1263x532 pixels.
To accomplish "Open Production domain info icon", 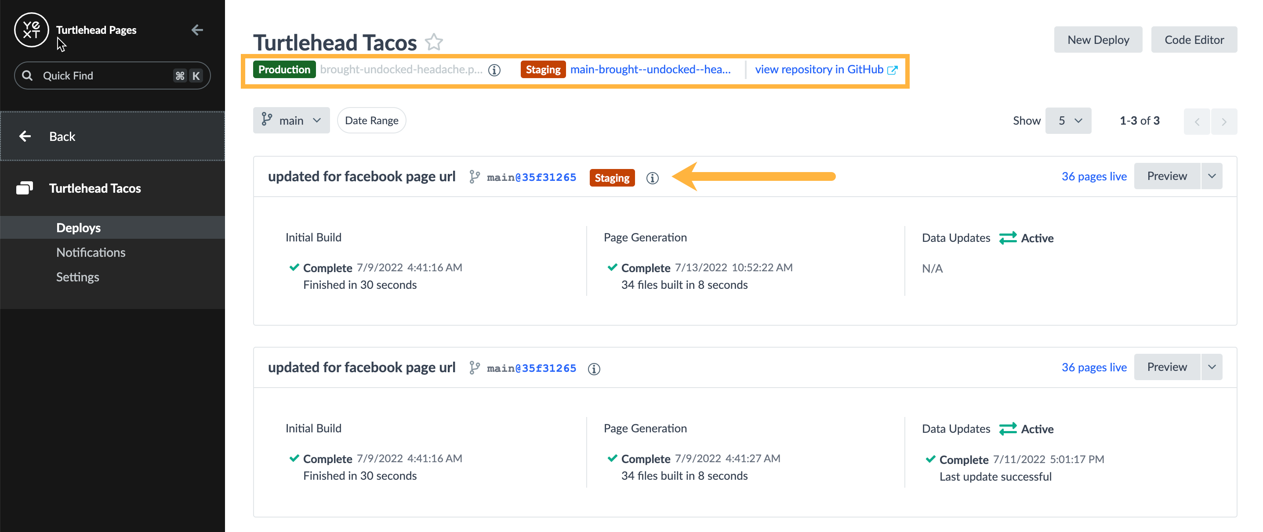I will click(494, 70).
